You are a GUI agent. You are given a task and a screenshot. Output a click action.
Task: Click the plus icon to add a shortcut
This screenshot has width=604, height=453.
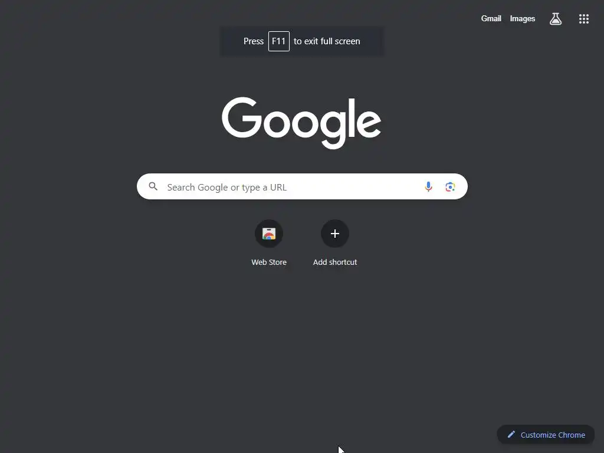pos(335,234)
